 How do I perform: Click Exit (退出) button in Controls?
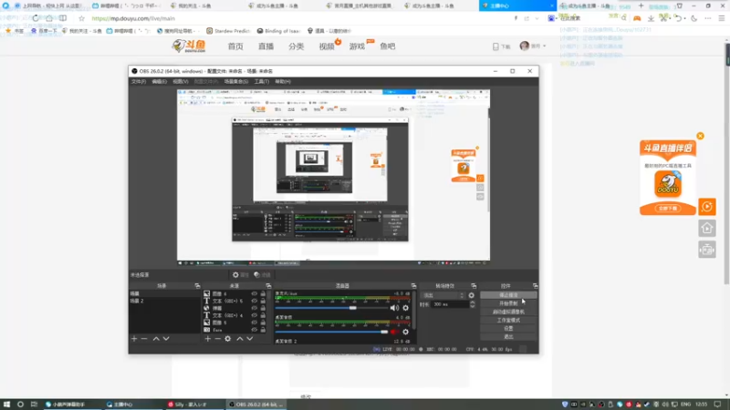point(508,336)
